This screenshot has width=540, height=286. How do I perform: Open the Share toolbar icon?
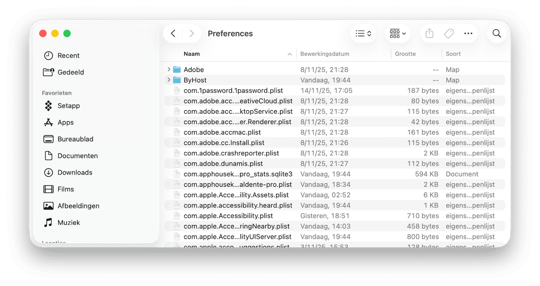click(x=429, y=34)
